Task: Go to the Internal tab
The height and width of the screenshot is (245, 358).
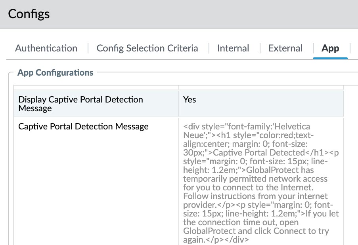Action: point(233,48)
